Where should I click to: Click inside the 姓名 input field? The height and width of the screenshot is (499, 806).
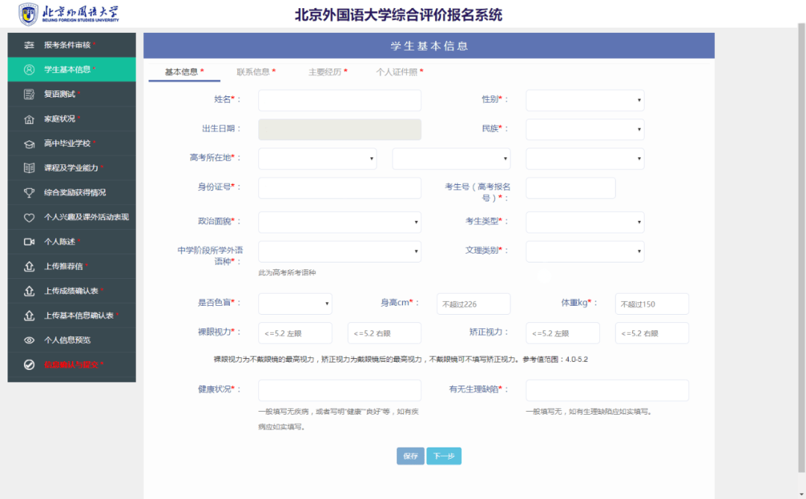340,100
